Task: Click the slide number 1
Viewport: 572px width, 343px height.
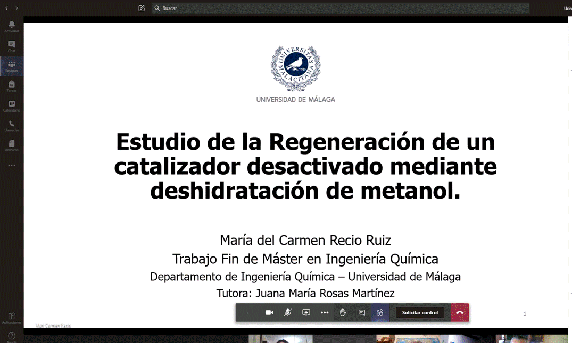Action: tap(525, 314)
